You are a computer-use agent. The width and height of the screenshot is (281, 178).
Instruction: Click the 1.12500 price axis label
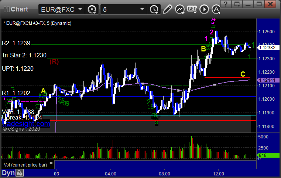[x=266, y=32]
